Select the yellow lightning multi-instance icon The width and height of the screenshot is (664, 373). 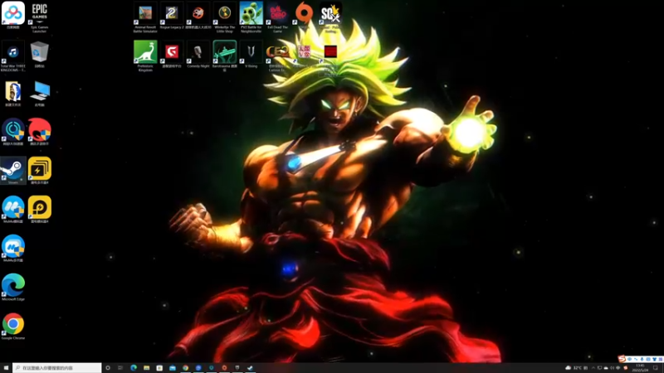40,171
